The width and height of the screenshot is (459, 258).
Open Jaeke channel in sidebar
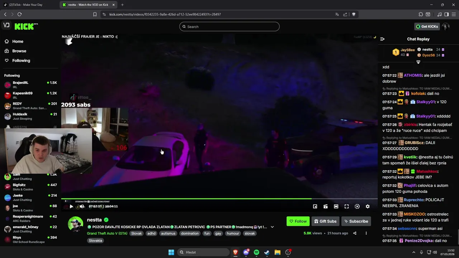[x=30, y=197]
